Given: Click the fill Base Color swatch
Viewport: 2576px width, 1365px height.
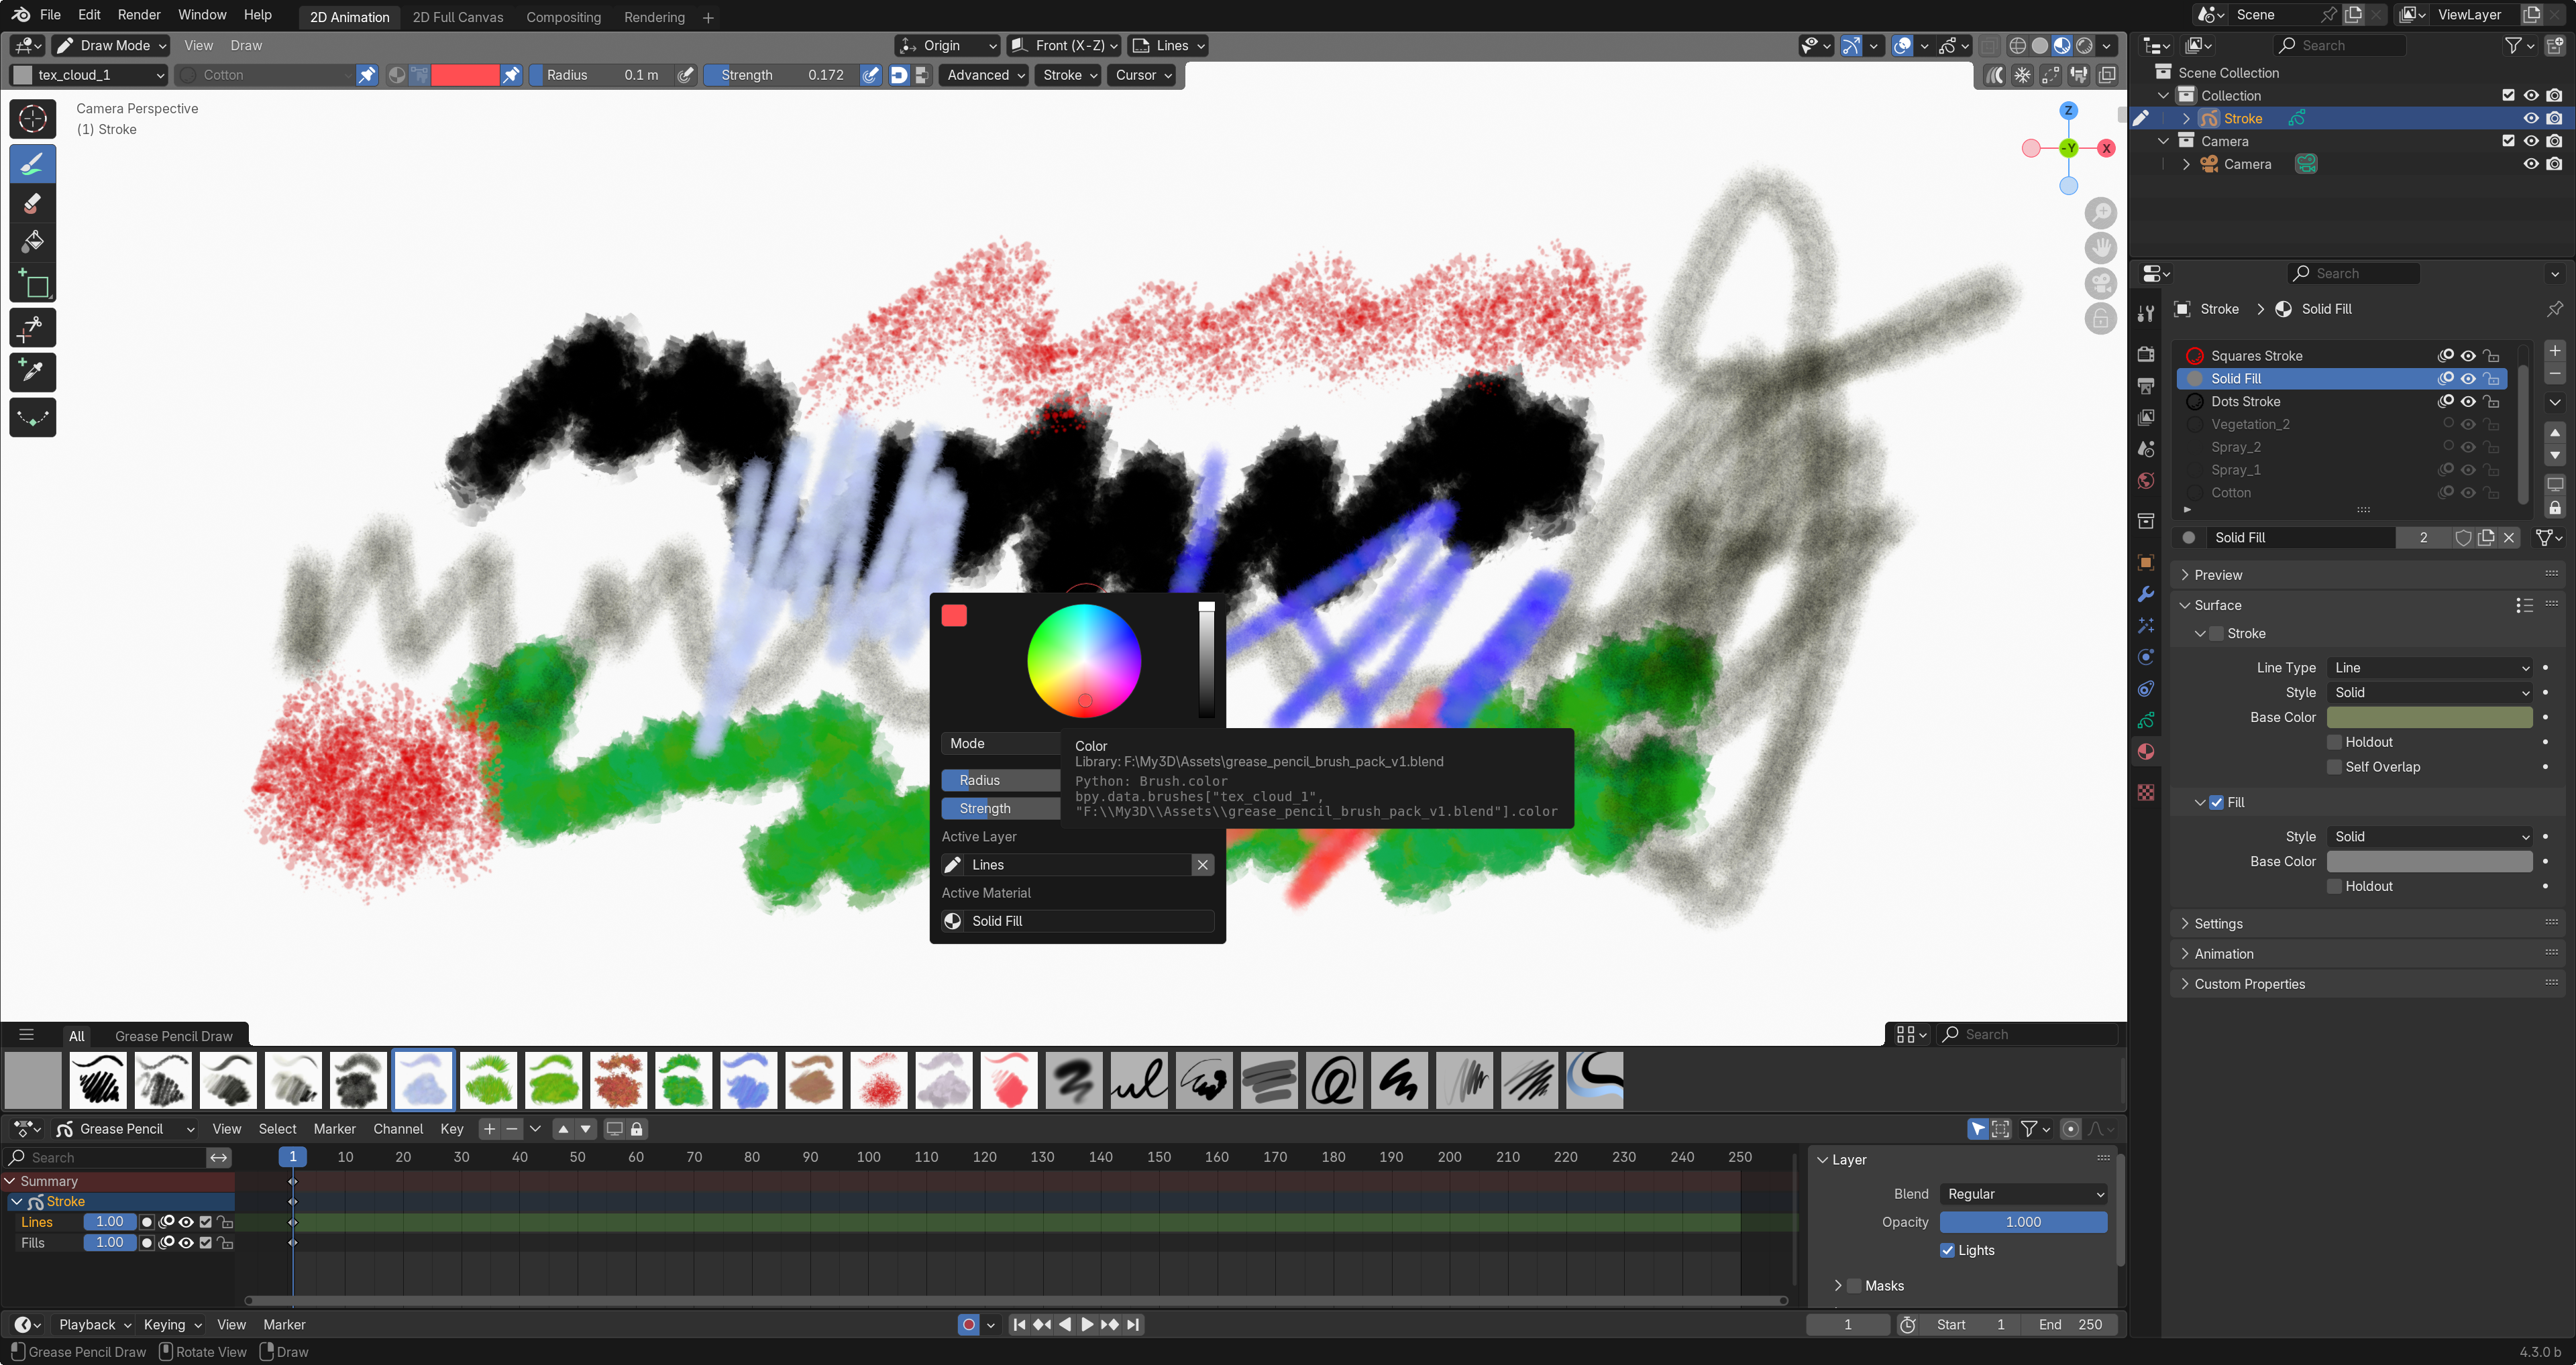Looking at the screenshot, I should 2430,862.
